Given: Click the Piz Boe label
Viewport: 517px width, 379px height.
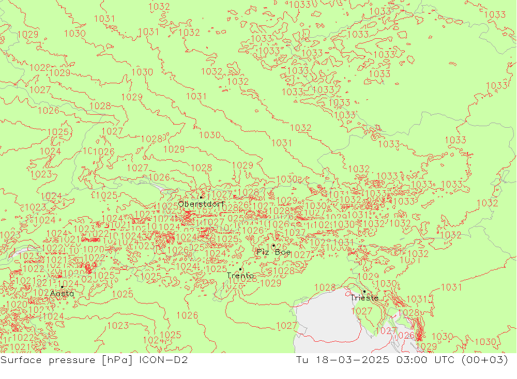Looking at the screenshot, I should 274,252.
